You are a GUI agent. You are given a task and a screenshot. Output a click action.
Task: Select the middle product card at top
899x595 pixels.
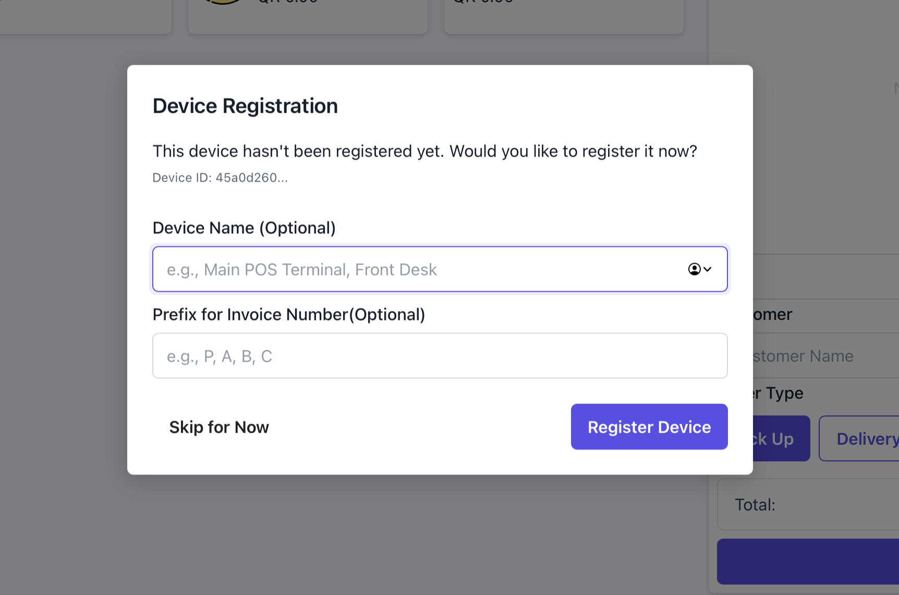pos(308,16)
